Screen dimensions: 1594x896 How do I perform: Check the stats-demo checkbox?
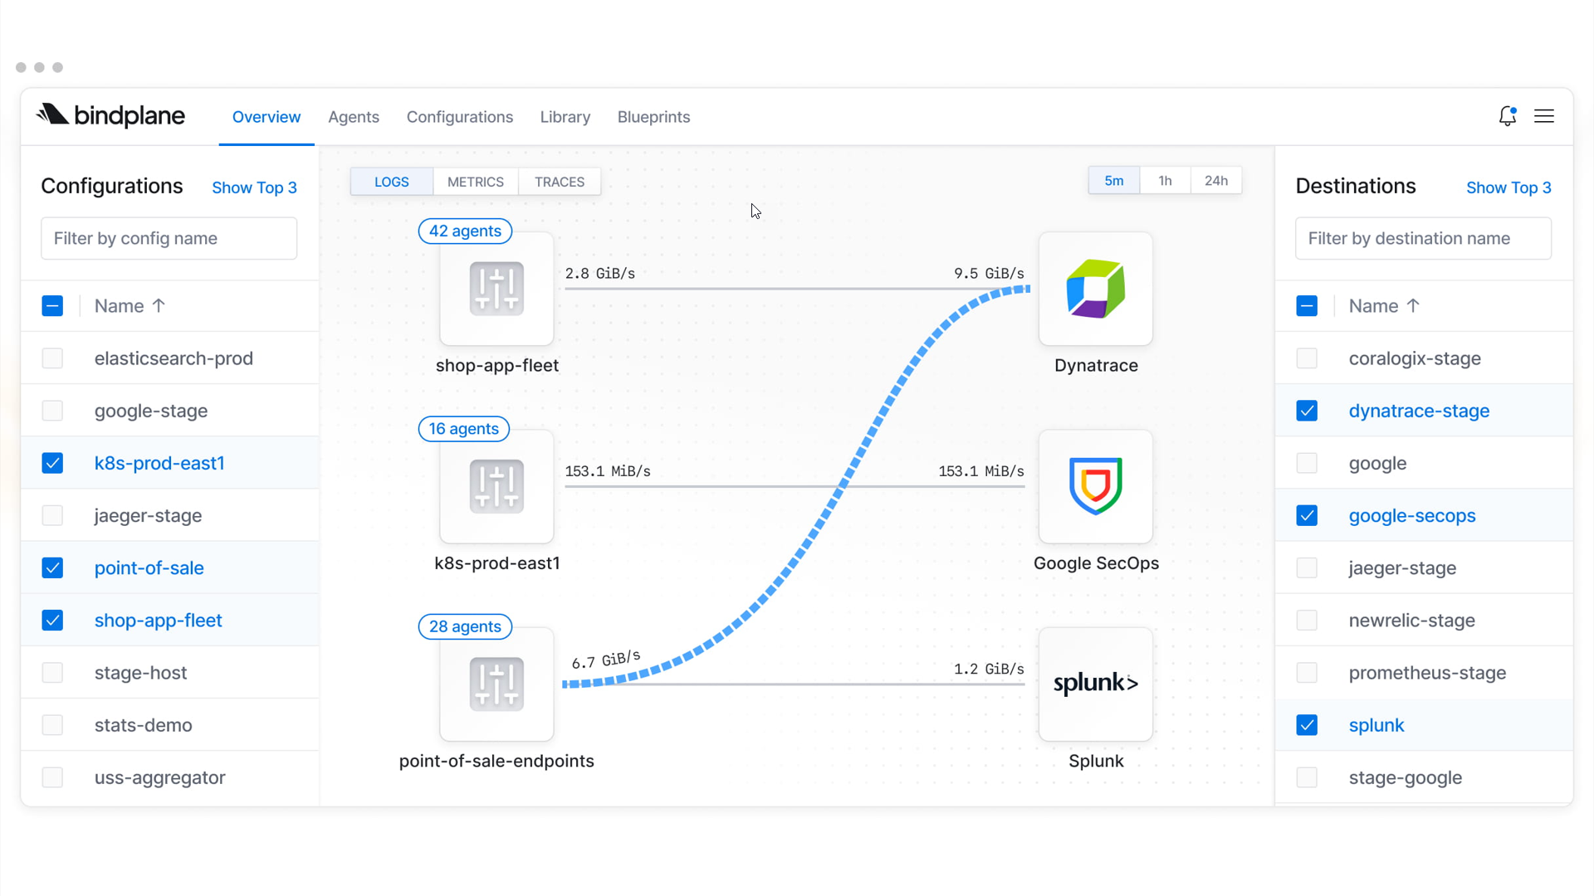click(52, 725)
